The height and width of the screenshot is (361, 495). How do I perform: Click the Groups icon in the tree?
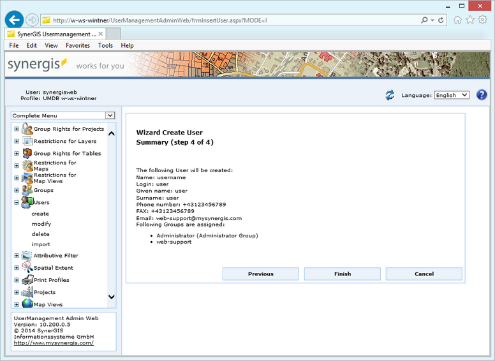click(x=27, y=190)
